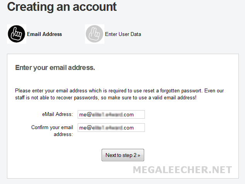The height and width of the screenshot is (184, 245).
Task: Open the "Enter User Data" step
Action: point(123,34)
